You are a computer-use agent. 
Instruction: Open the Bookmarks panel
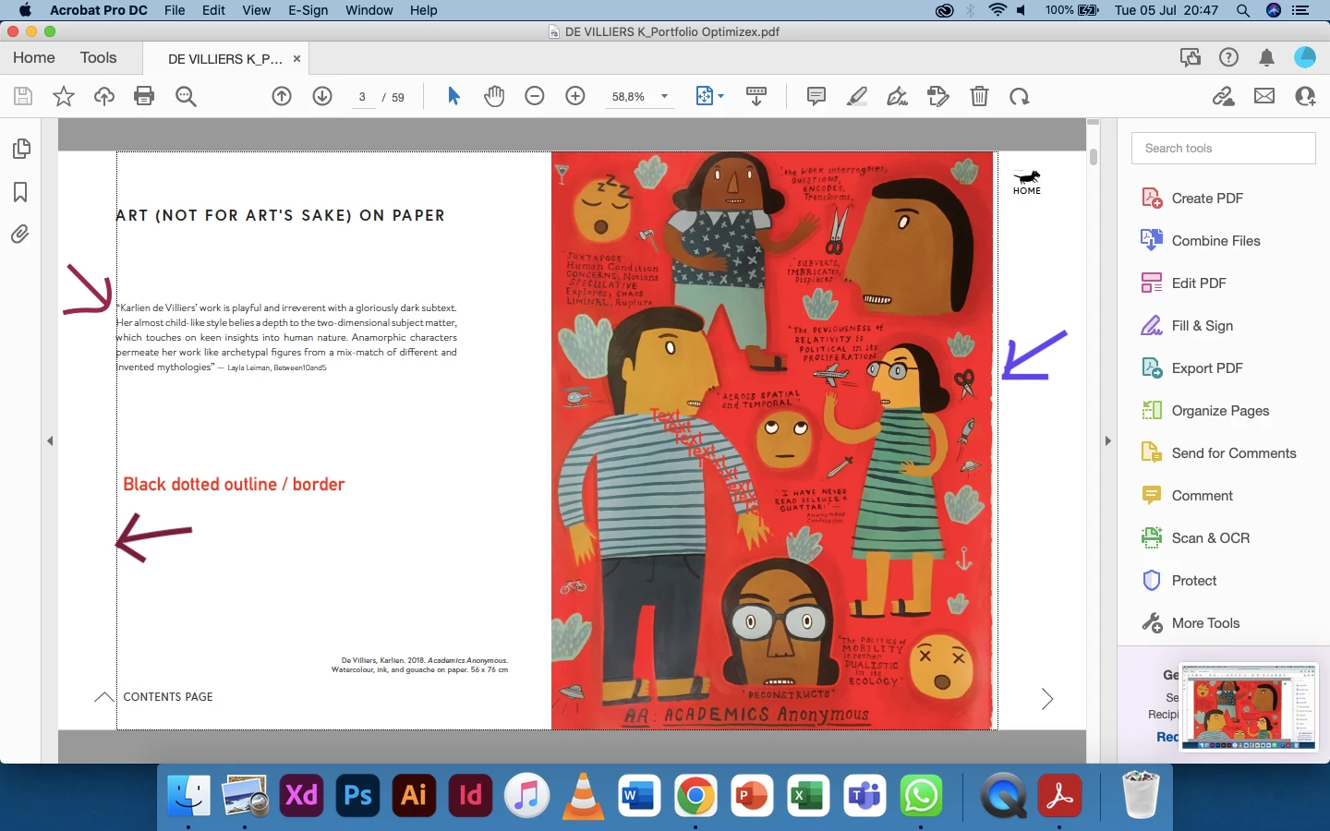click(20, 192)
